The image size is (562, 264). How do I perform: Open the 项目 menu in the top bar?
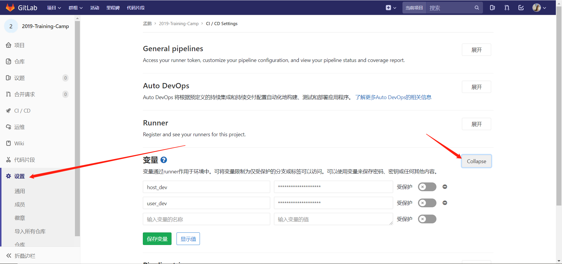[54, 8]
